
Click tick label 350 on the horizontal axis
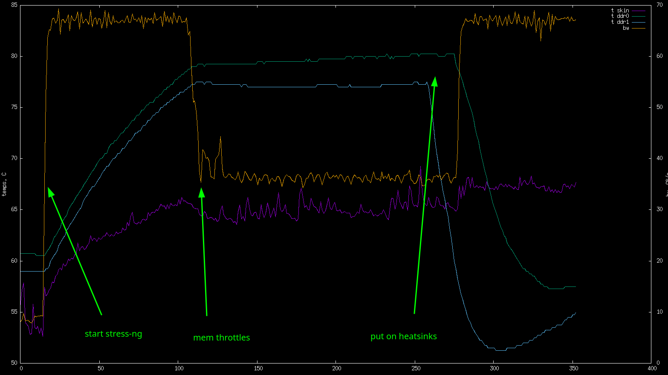pyautogui.click(x=573, y=369)
